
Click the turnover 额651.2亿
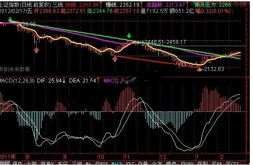(181, 11)
